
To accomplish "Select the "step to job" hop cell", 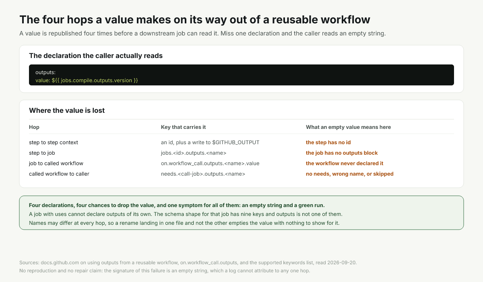I will 42,153.
